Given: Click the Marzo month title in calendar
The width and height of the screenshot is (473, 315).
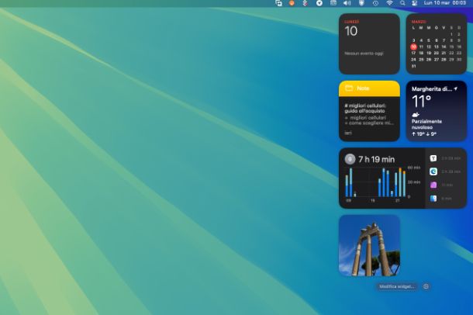Looking at the screenshot, I should click(419, 22).
